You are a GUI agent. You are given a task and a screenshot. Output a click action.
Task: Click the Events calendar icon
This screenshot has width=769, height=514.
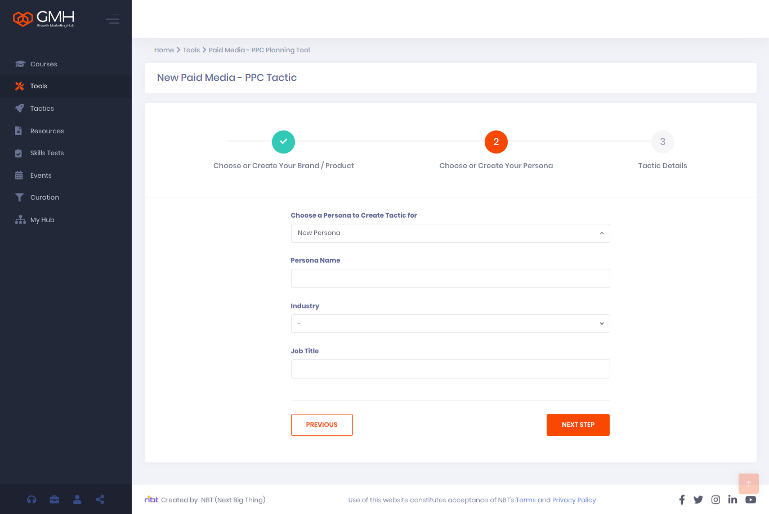click(x=19, y=175)
